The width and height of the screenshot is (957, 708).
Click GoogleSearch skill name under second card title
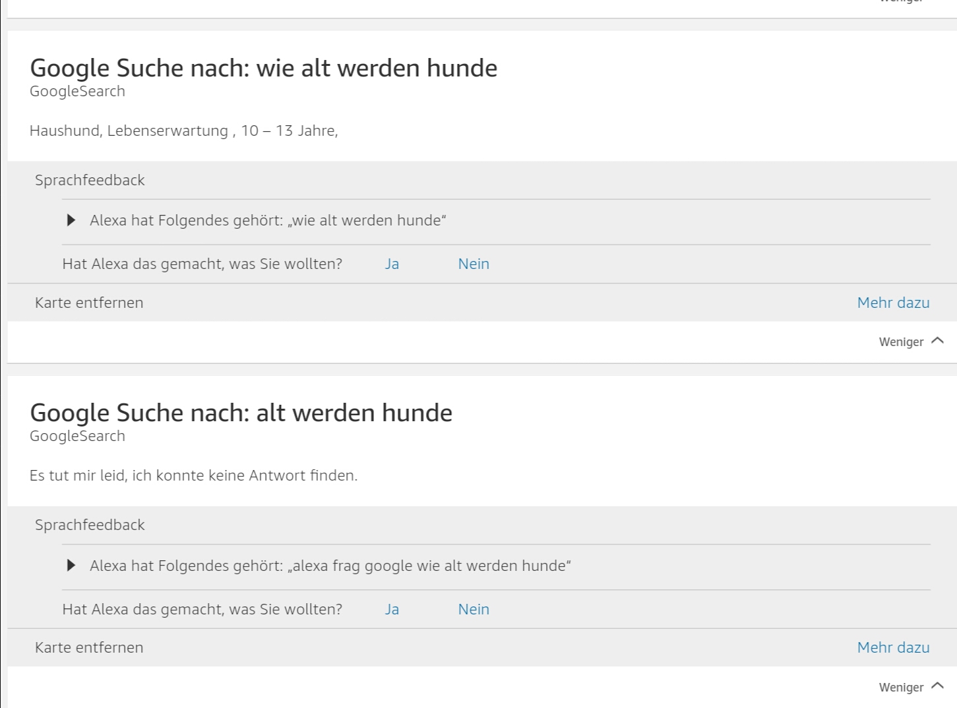[x=77, y=436]
